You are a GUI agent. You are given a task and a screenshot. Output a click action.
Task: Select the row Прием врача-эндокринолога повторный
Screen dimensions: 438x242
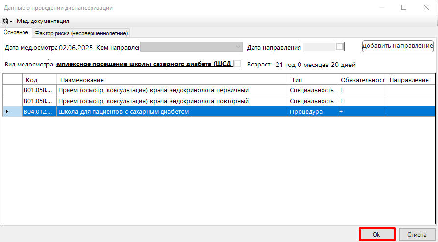coord(153,101)
